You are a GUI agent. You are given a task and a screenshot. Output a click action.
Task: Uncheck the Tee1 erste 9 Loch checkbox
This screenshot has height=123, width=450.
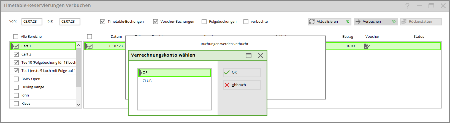(x=16, y=71)
